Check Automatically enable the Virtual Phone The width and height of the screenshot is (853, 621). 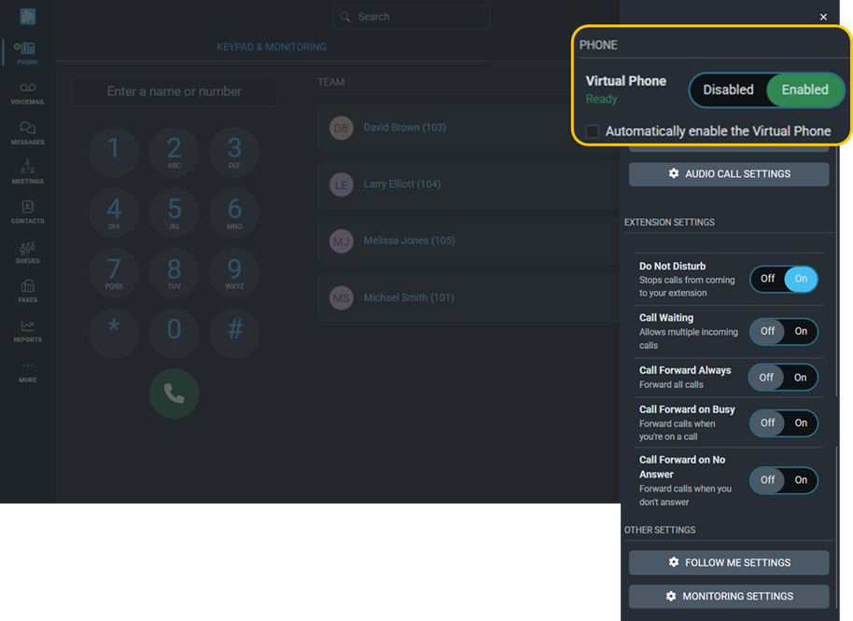593,131
